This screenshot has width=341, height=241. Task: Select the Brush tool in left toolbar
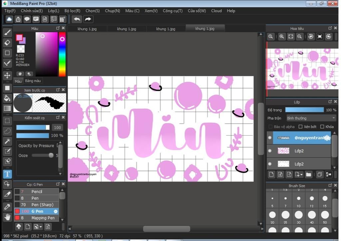7,33
